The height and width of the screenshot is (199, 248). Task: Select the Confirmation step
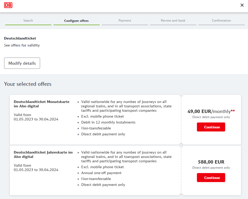[221, 21]
